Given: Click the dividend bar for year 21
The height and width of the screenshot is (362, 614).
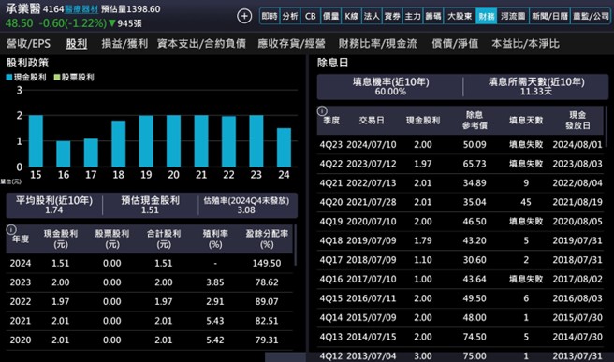Looking at the screenshot, I should (x=201, y=141).
